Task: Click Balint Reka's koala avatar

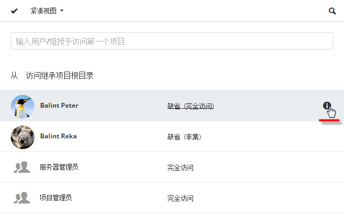Action: [23, 137]
